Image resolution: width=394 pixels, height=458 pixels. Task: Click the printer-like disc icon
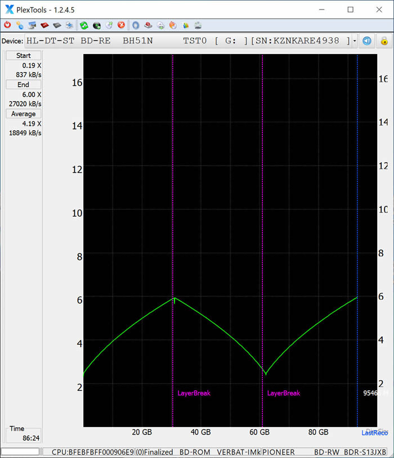(160, 25)
